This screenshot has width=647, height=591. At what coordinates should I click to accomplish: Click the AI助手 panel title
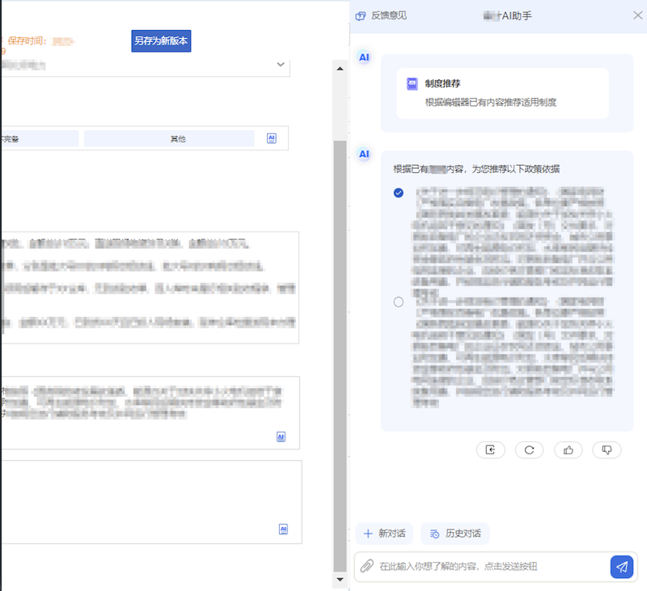tap(508, 16)
